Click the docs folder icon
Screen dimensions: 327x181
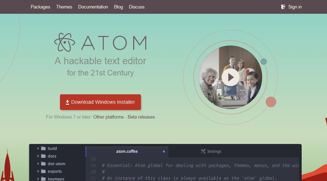(x=43, y=156)
